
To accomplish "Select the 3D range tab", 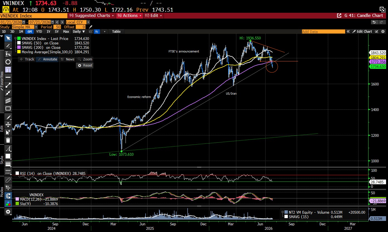I will click(x=12, y=31).
